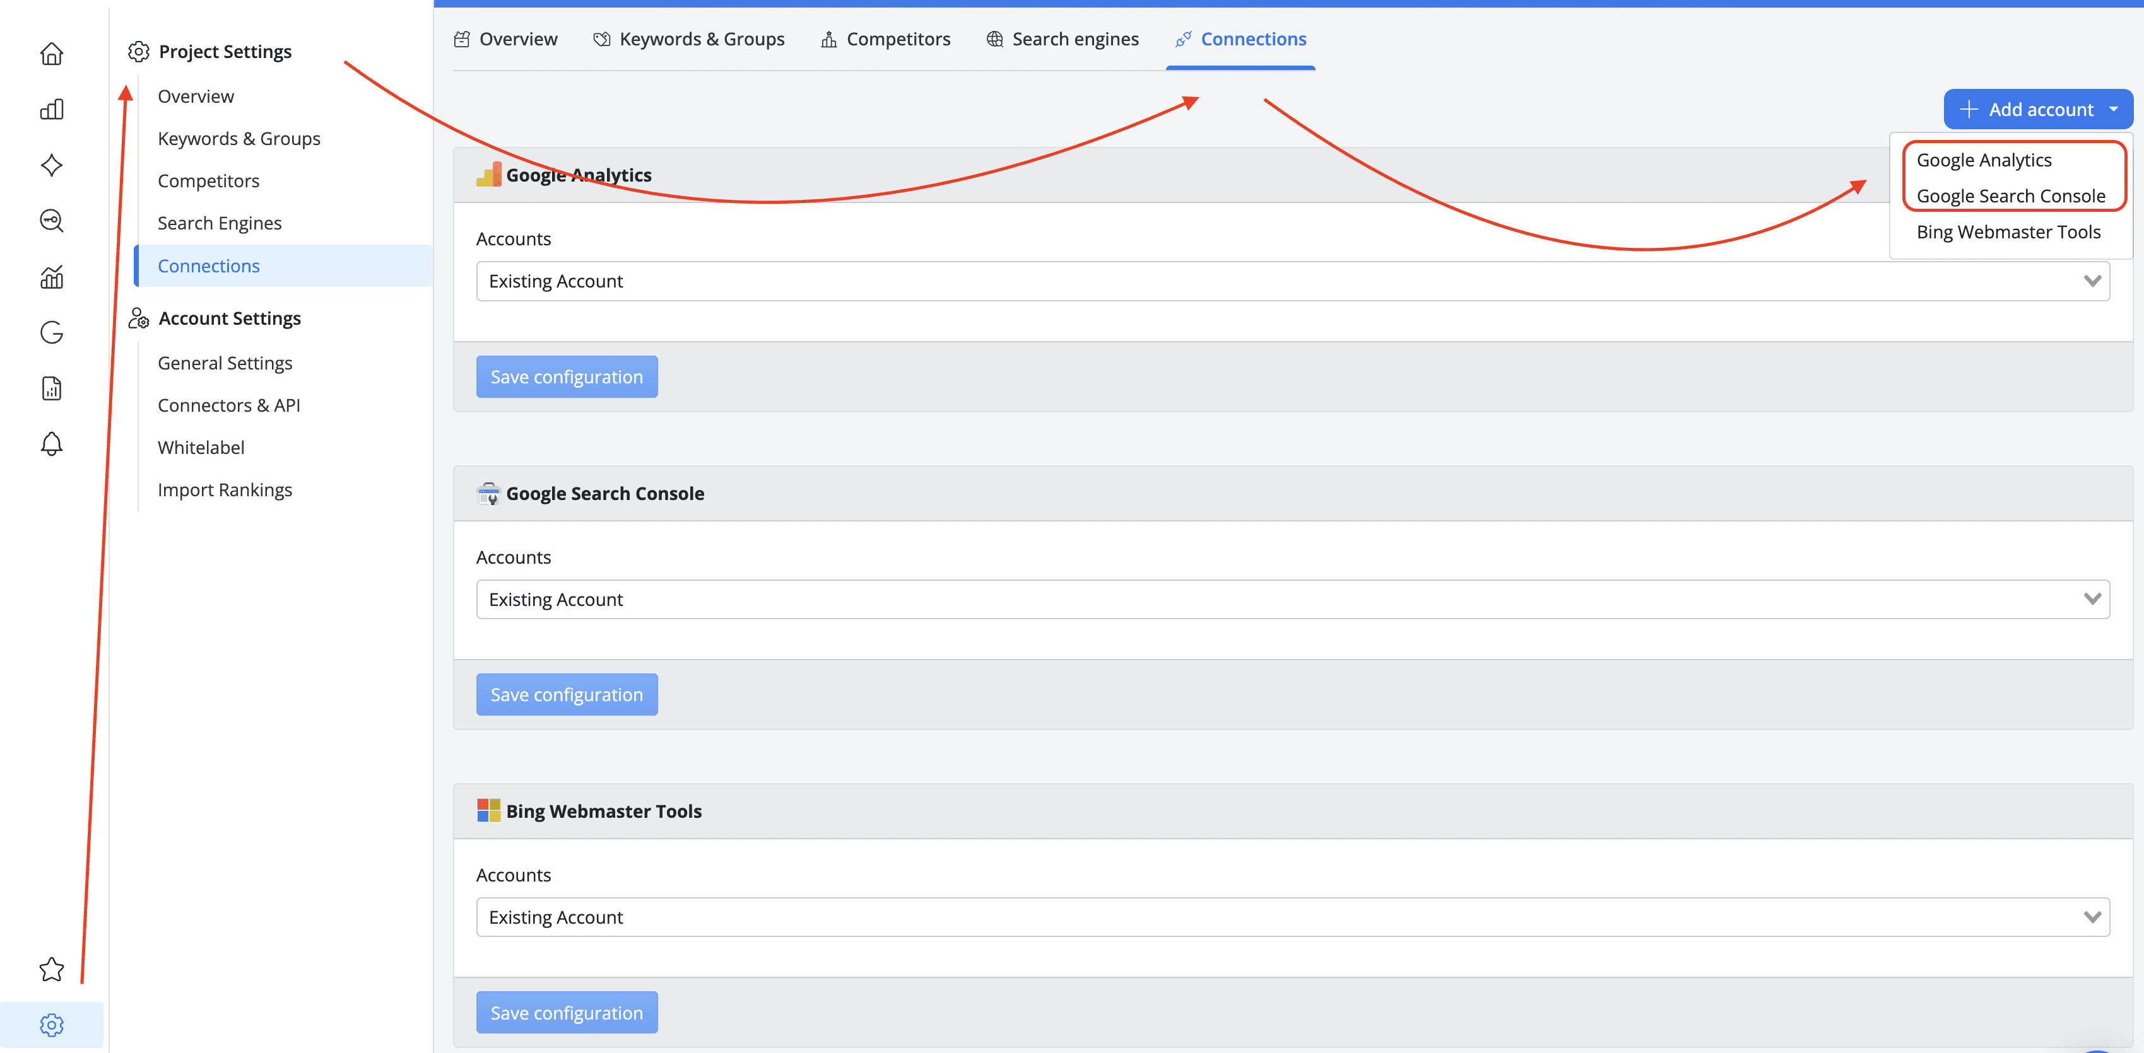Open the home icon in sidebar
This screenshot has width=2144, height=1053.
[52, 54]
